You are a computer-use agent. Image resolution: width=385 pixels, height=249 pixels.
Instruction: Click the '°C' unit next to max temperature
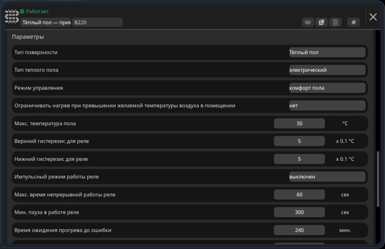[x=345, y=123]
